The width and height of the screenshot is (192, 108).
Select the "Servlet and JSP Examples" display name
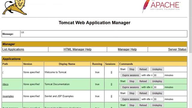point(59,96)
